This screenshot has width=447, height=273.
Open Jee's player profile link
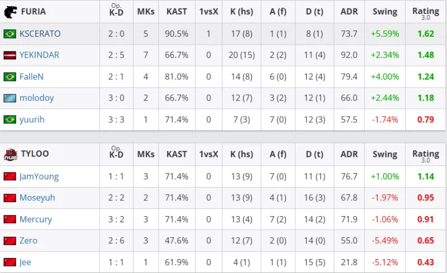(x=26, y=262)
